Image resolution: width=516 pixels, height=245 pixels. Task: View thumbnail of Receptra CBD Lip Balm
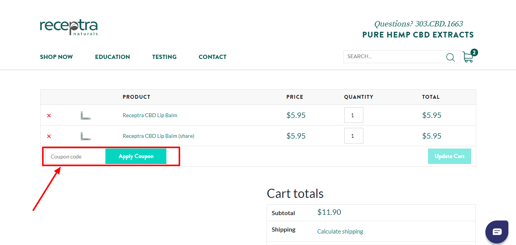pos(86,115)
